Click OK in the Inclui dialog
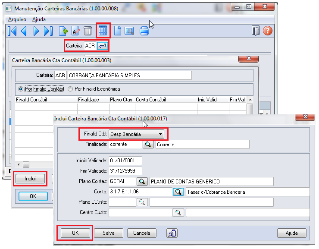Viewport: 319px width, 249px height. coord(75,233)
